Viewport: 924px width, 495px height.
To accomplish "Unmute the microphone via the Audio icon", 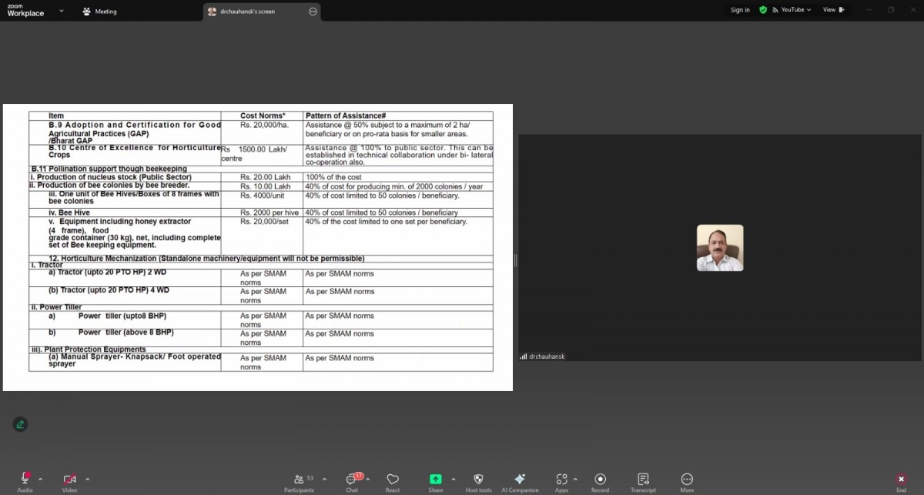I will pos(25,480).
